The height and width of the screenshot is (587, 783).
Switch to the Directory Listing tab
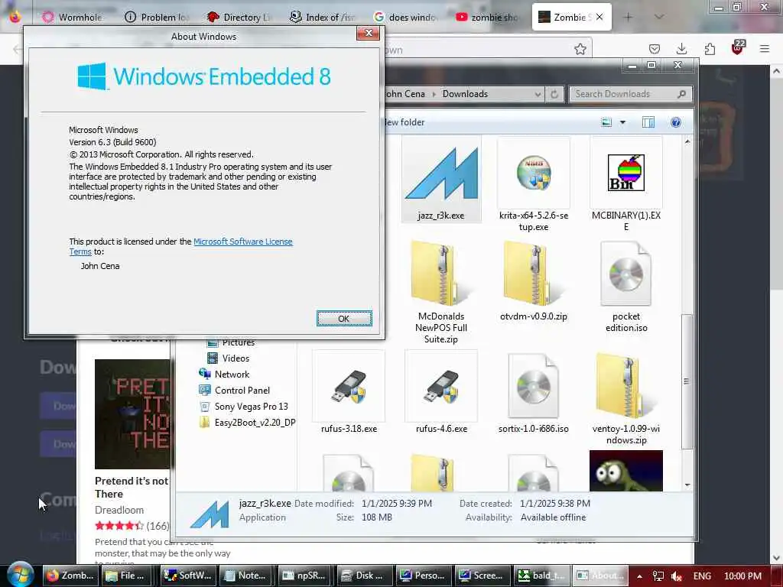(239, 17)
